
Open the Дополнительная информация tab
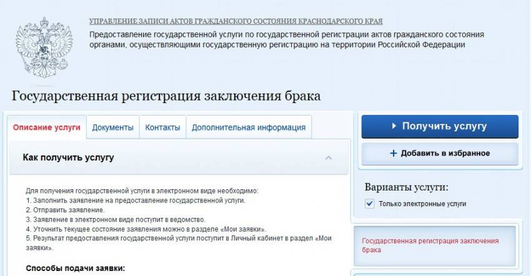249,127
